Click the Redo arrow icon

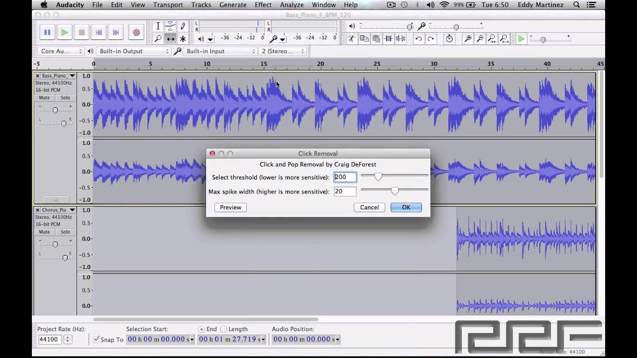tap(430, 39)
